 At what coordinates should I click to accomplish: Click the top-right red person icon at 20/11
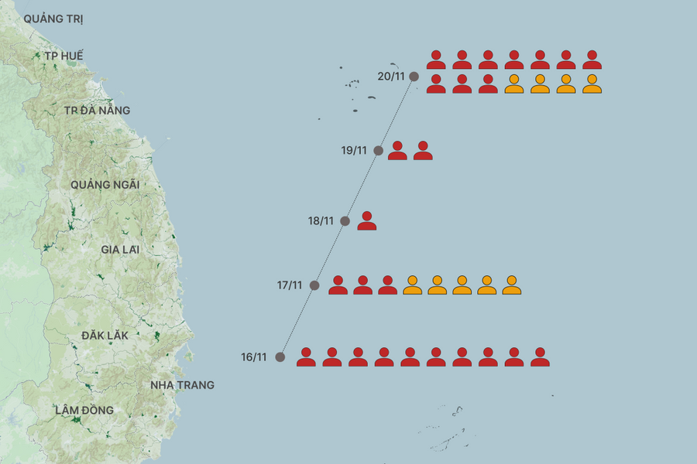point(592,60)
